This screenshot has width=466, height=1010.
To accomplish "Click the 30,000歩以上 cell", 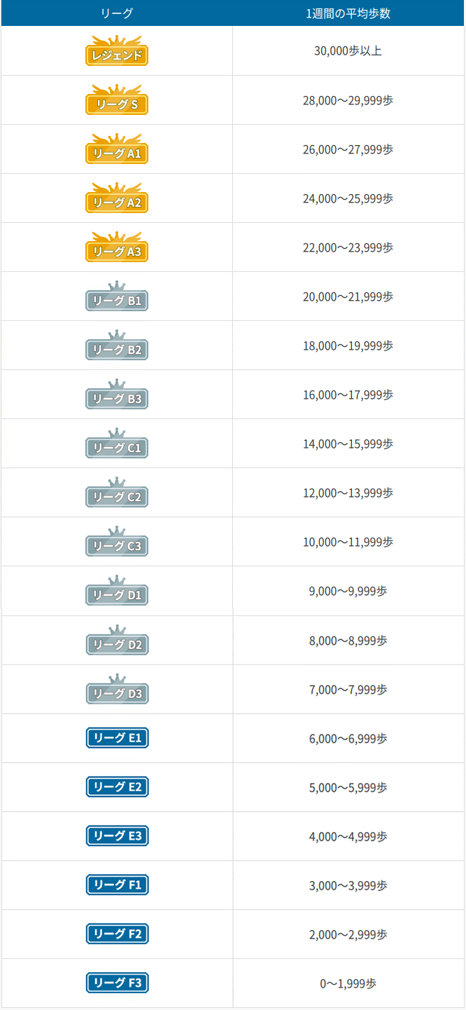I will 348,51.
